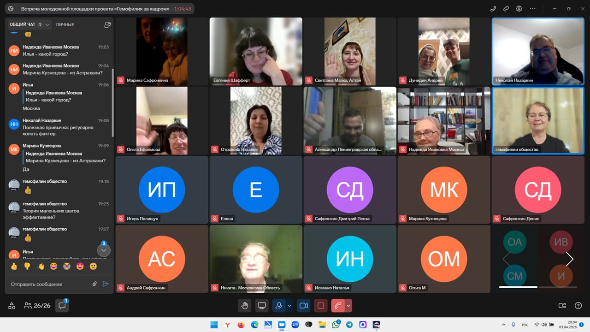Open meeting settings gear icon

pyautogui.click(x=519, y=8)
